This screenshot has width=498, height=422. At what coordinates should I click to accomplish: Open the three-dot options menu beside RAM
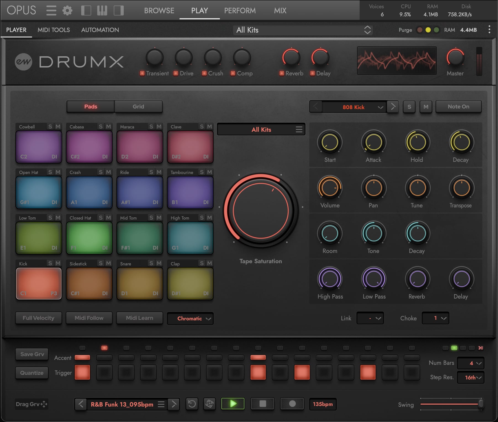coord(489,30)
